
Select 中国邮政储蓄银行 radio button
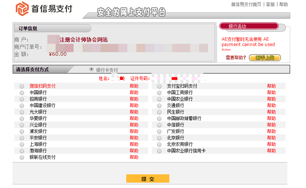point(159,119)
